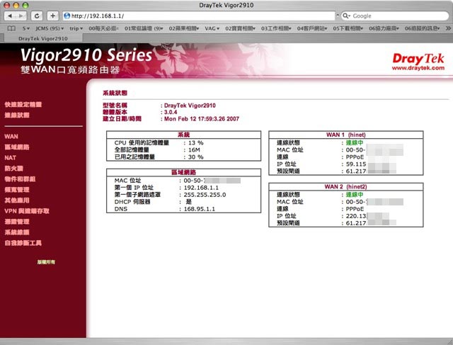Click the CPU usage value '13 %'

196,142
